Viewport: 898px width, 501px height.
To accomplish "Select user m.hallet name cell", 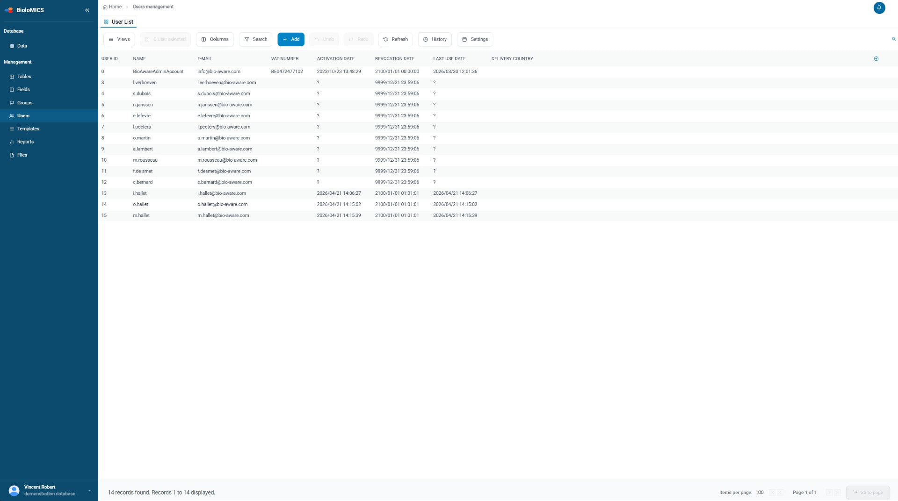I will [141, 215].
